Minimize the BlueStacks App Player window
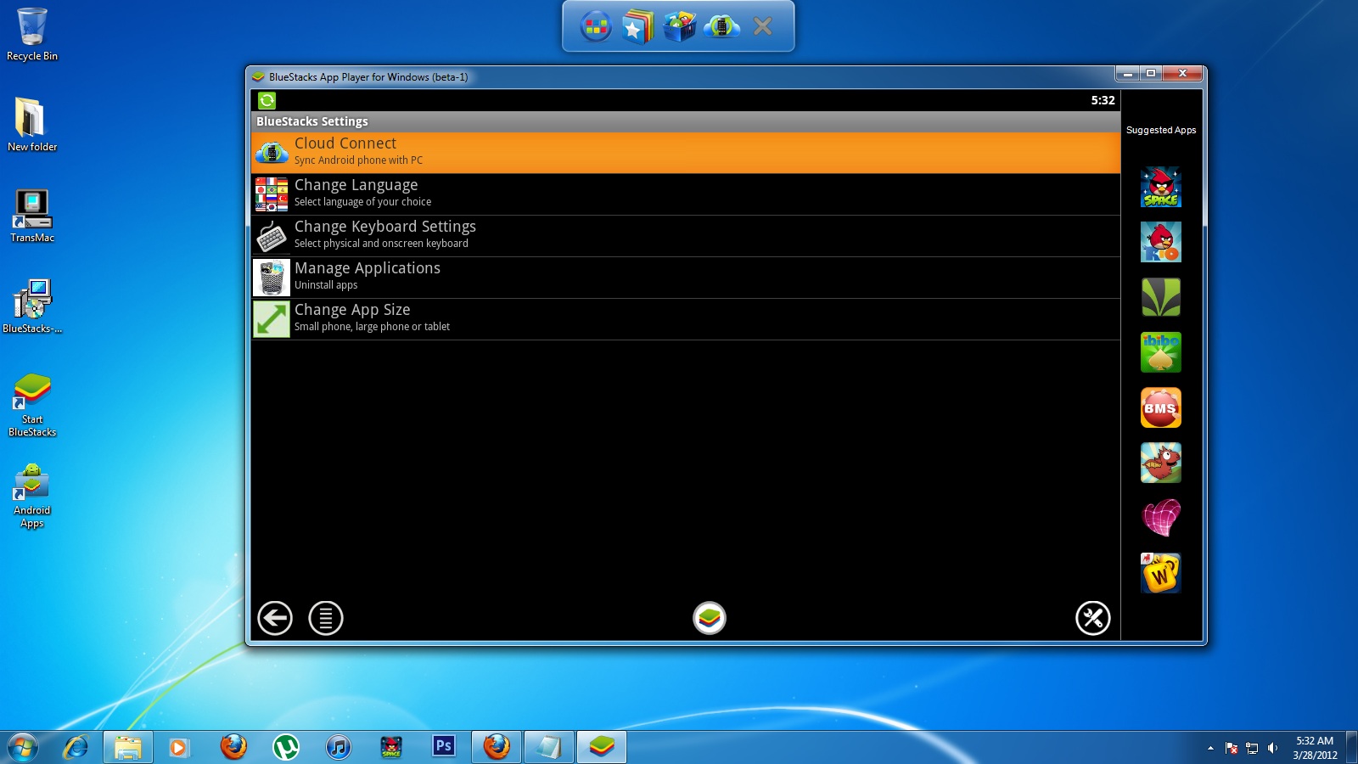The width and height of the screenshot is (1358, 764). tap(1127, 74)
